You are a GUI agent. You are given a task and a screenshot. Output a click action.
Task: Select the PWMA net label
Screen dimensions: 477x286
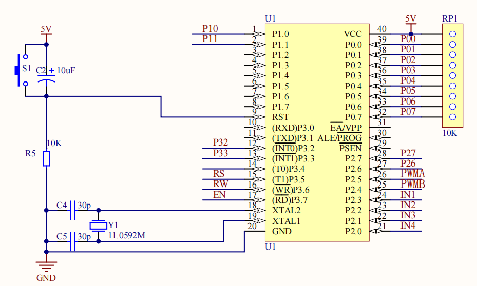pyautogui.click(x=412, y=173)
